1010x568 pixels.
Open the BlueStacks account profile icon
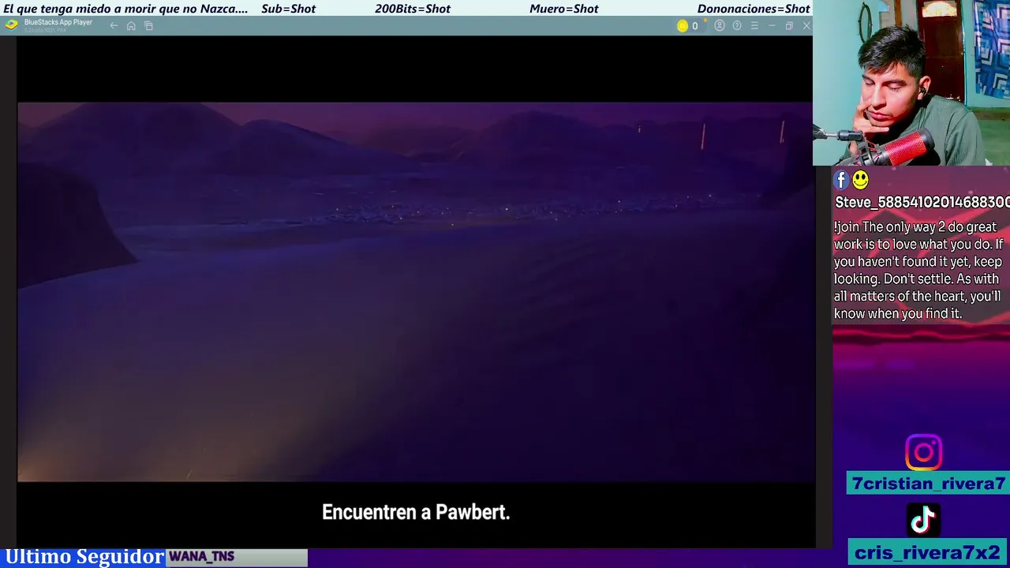pos(720,26)
